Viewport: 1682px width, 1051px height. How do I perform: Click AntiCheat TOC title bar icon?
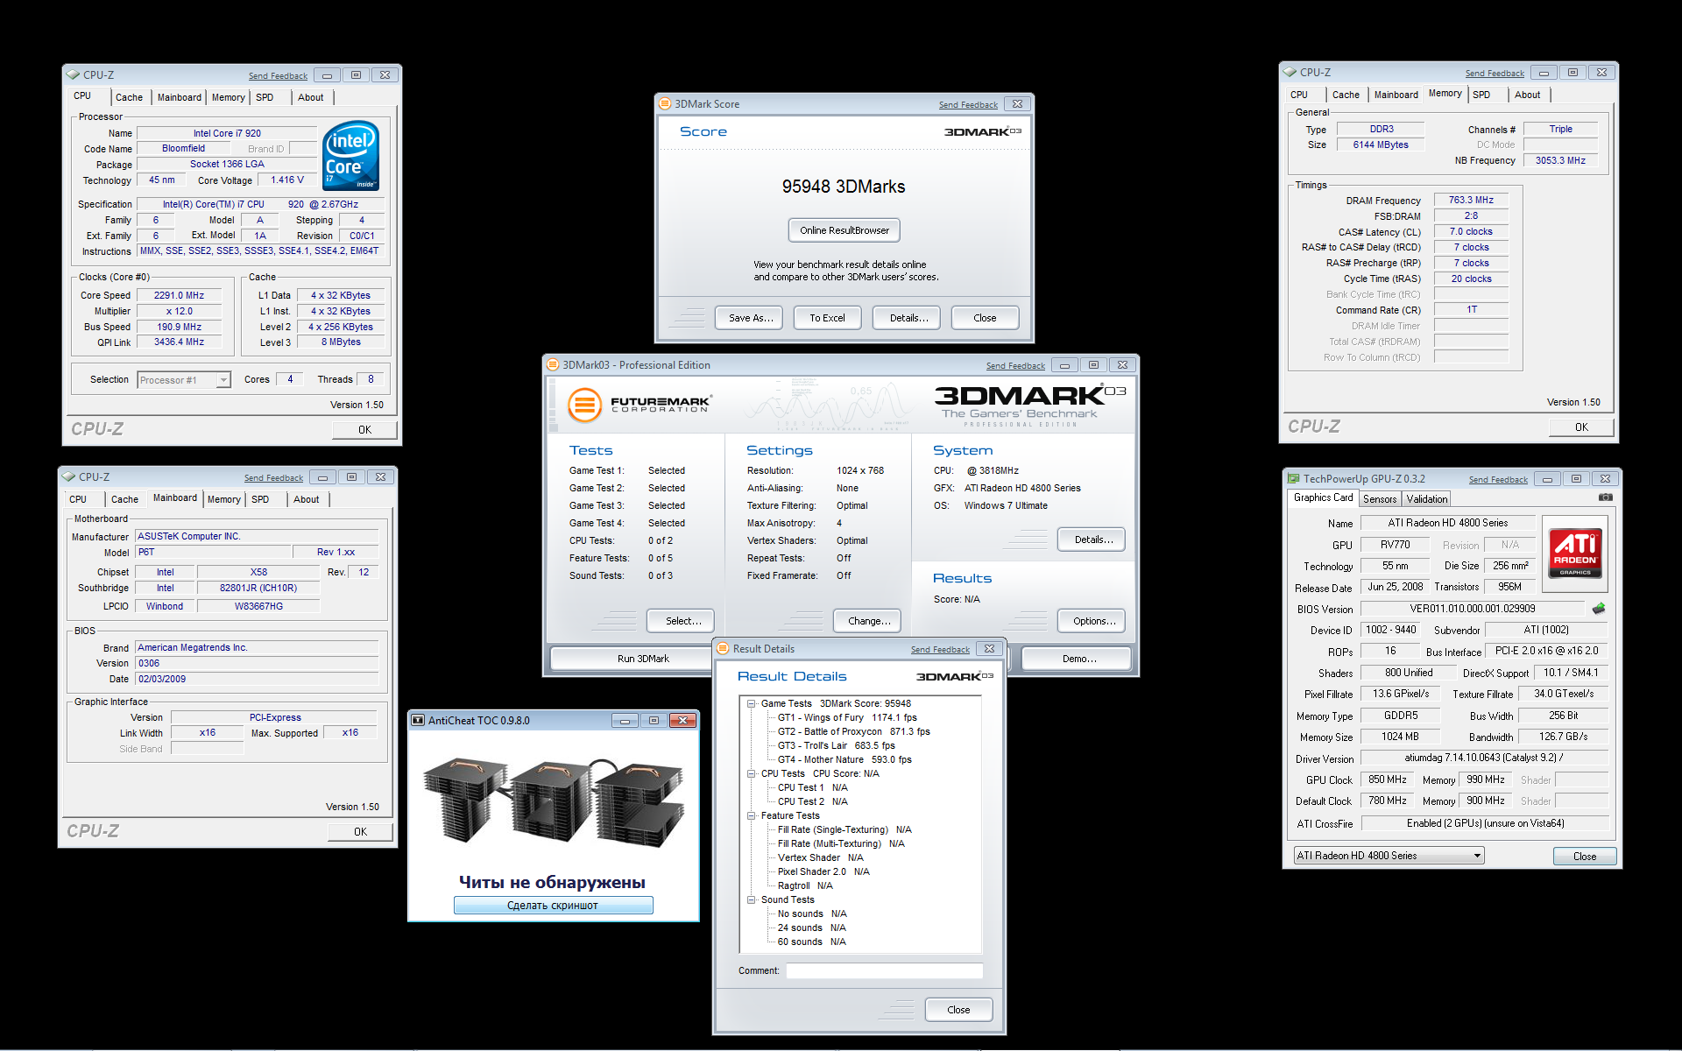tap(418, 721)
